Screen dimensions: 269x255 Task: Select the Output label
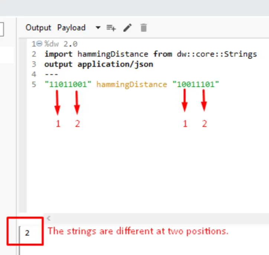coord(38,28)
